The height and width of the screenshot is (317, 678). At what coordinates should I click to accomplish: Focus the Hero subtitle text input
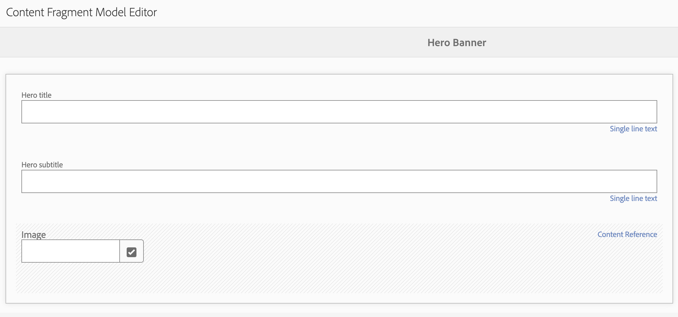[x=339, y=181]
